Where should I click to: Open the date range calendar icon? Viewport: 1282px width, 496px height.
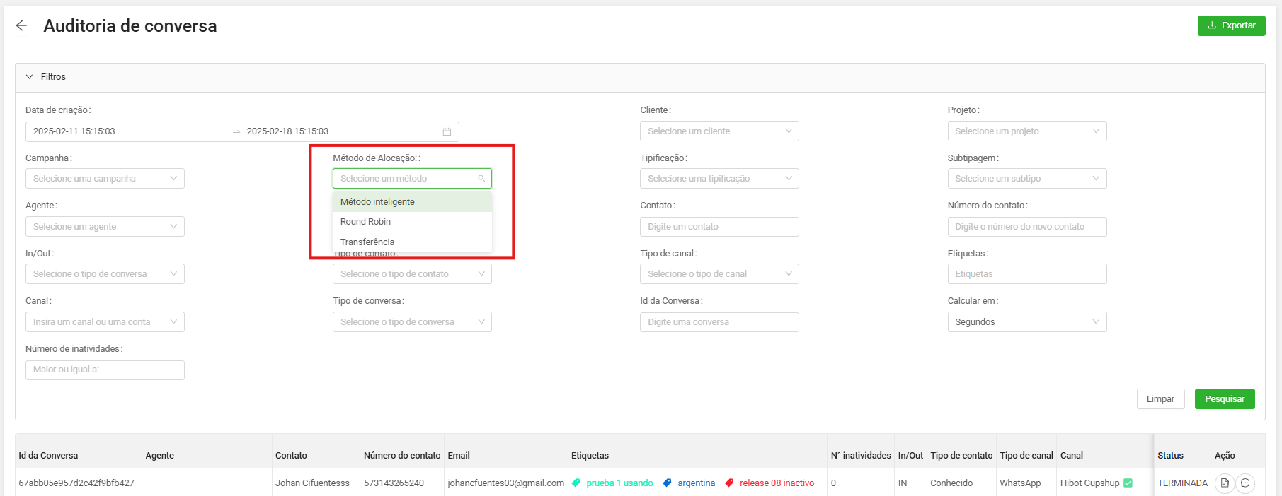(x=447, y=131)
